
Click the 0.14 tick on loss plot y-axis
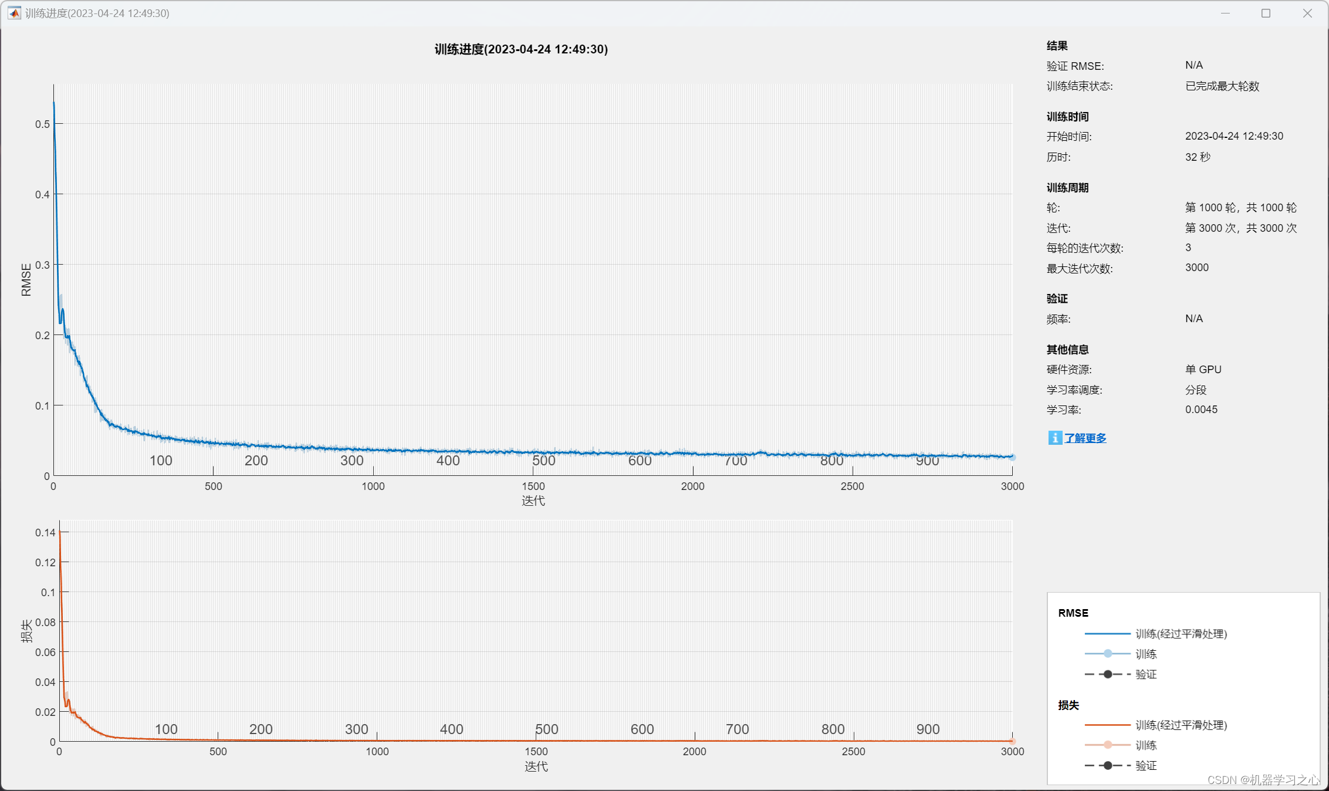(x=45, y=533)
